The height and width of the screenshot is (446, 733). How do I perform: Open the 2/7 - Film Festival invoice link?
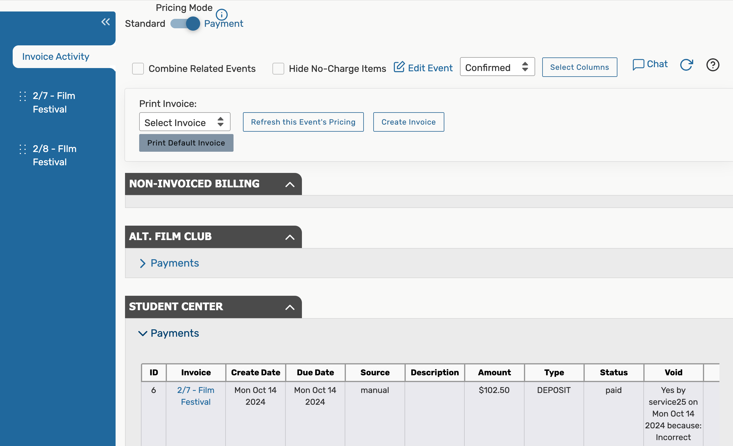pos(195,396)
